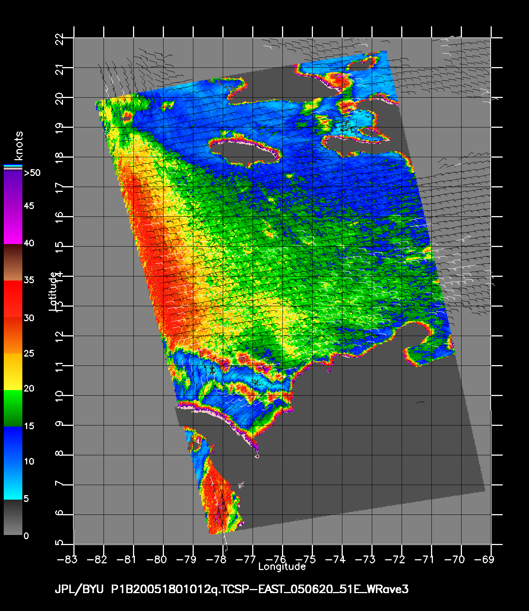Click the latitude tick label '15' on the axis

tap(60, 247)
